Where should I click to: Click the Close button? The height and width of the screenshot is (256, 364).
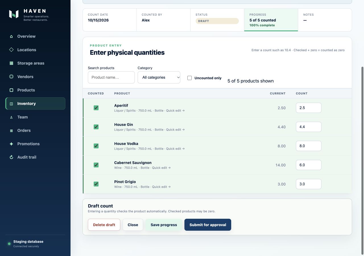point(133,225)
